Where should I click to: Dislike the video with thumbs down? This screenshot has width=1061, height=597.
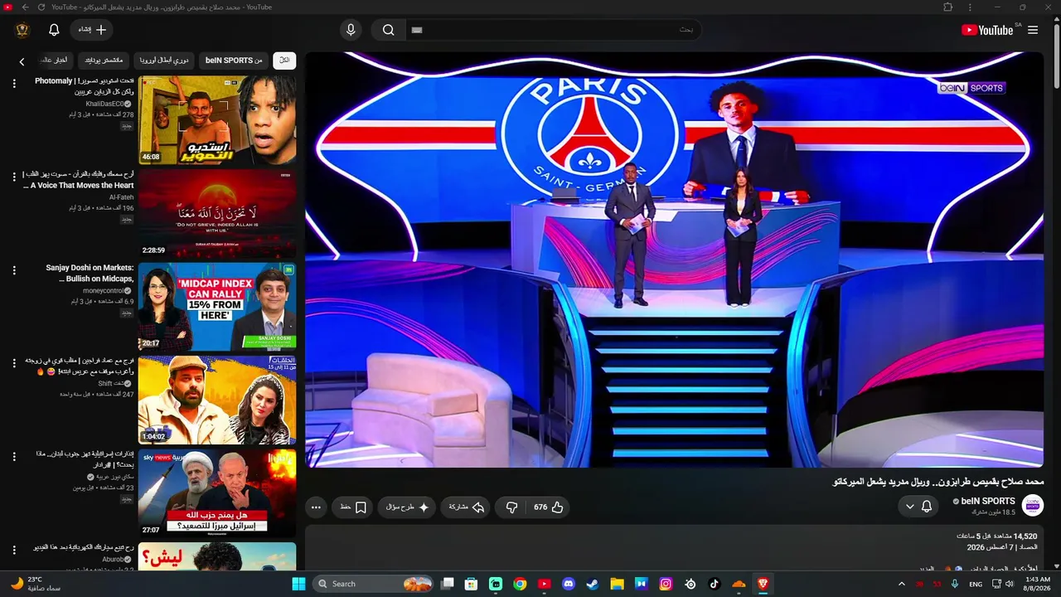click(511, 507)
